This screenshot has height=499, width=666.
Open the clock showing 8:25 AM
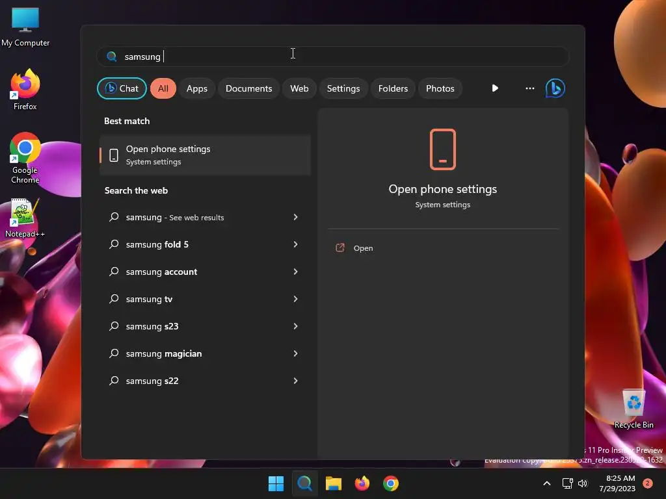pos(617,483)
